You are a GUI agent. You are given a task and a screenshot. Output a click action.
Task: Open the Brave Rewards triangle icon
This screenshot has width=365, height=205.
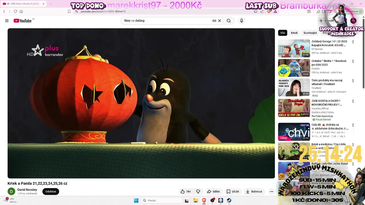coord(275,11)
